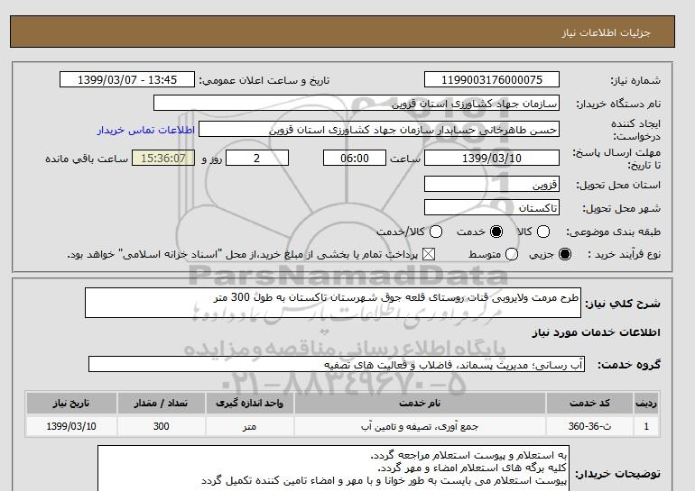Click the service name cell جمع آوری، تصفیه و تامین آب

click(x=420, y=426)
